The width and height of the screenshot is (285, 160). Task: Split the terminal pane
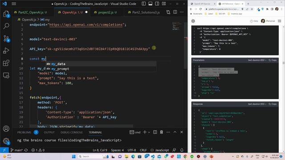pos(155,132)
